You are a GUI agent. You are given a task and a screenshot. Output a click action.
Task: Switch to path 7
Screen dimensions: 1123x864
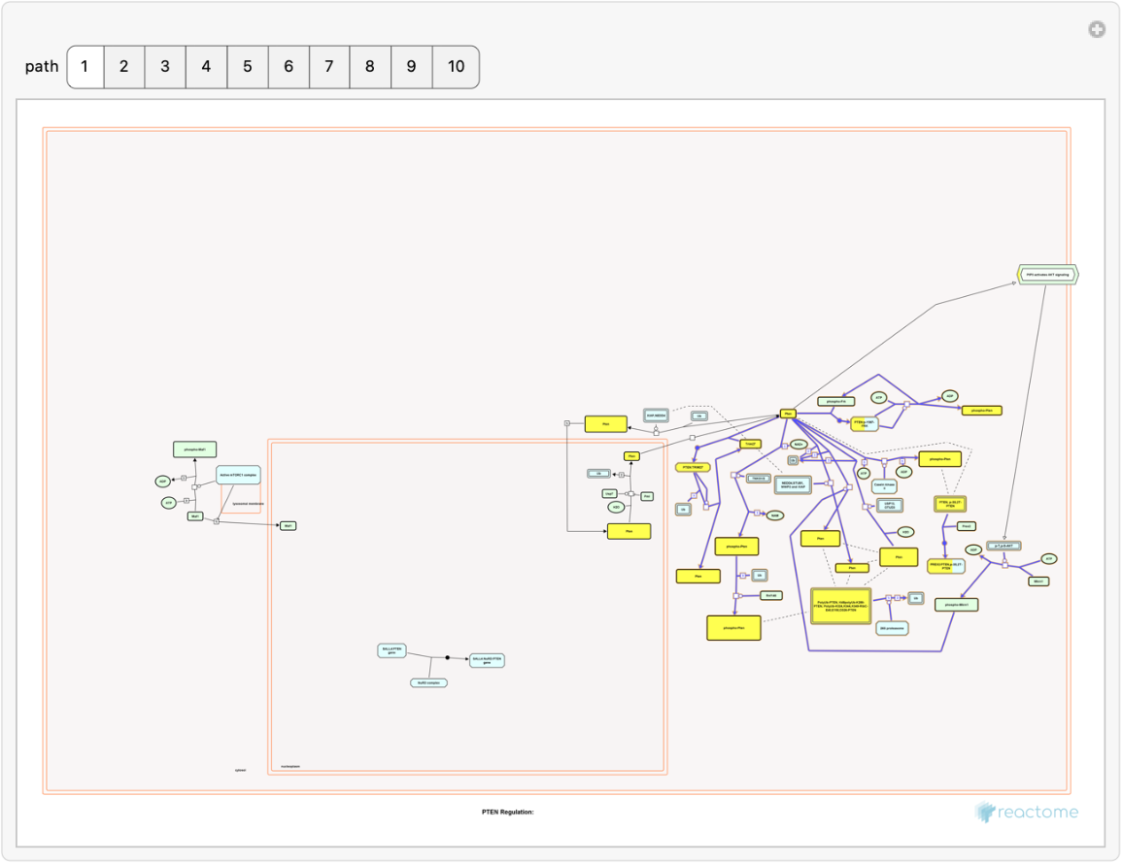pos(328,67)
